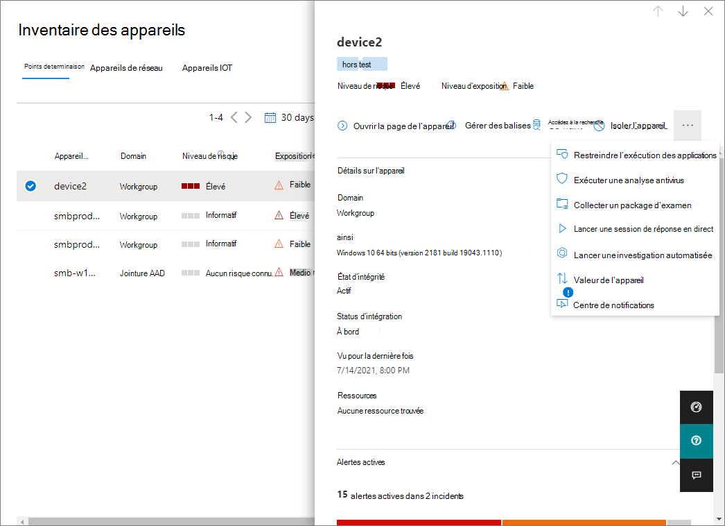Go to previous page with left chevron
Viewport: 725px width, 526px height.
click(x=234, y=117)
